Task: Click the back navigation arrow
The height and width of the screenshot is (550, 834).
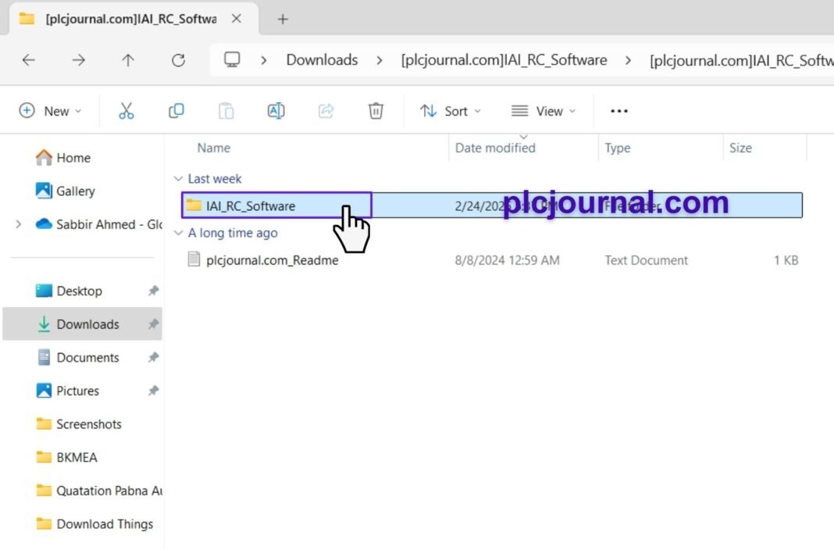Action: [x=28, y=60]
